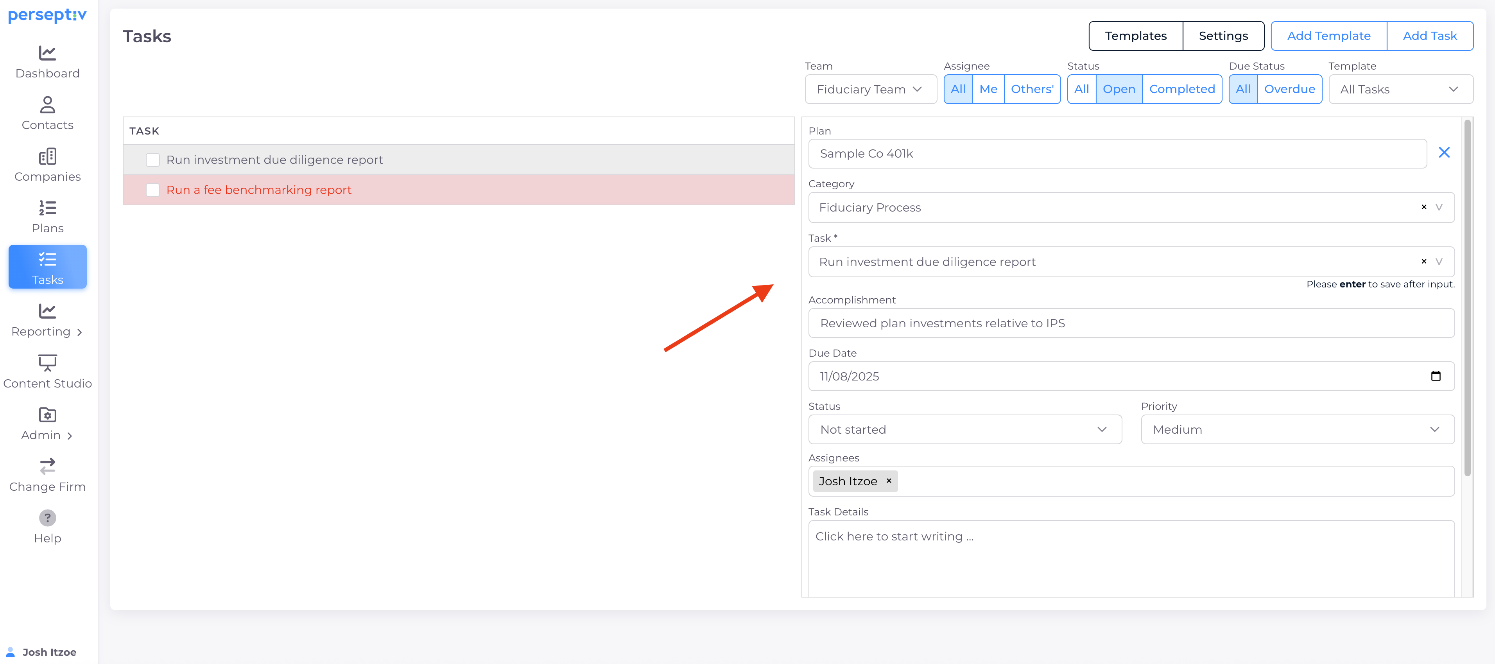Go to Contacts via person icon
Image resolution: width=1495 pixels, height=664 pixels.
coord(48,105)
